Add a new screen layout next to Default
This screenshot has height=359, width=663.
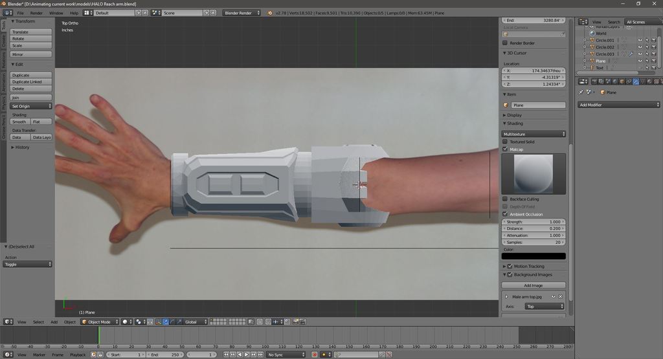pos(139,13)
